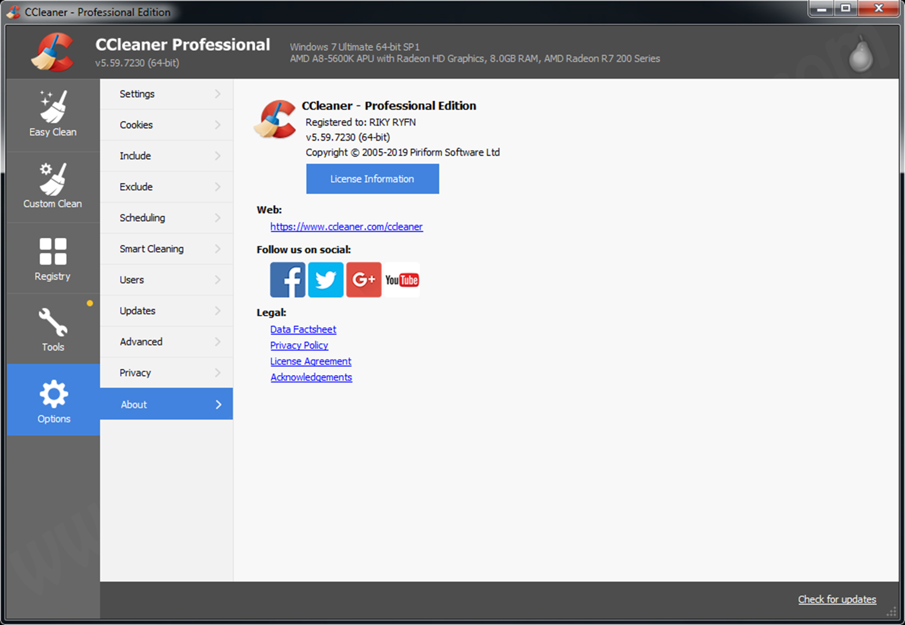Screen dimensions: 905x625
Task: Open the Include options page
Action: 167,156
